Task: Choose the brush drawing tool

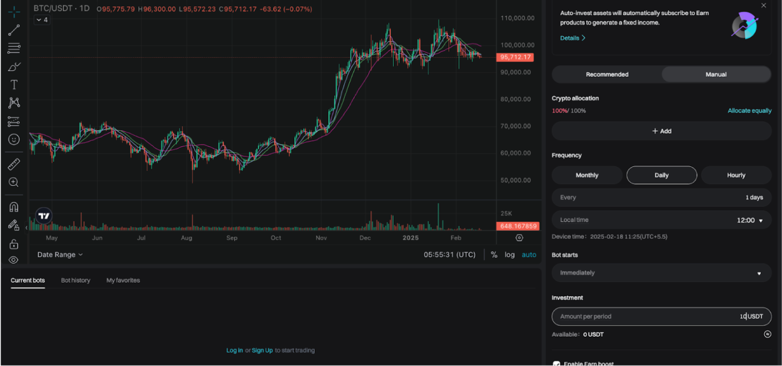Action: click(14, 67)
